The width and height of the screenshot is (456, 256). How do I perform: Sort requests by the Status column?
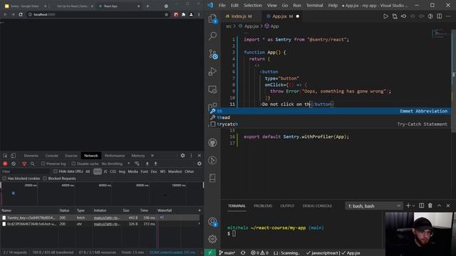click(65, 210)
